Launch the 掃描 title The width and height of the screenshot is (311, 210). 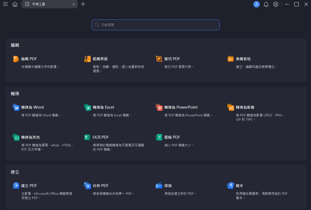pyautogui.click(x=168, y=186)
